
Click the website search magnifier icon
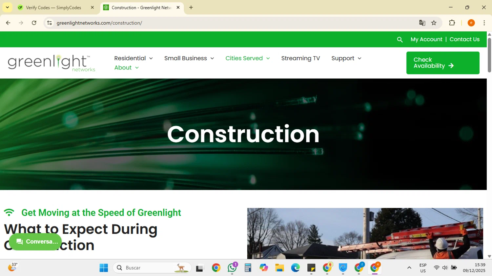coord(400,40)
